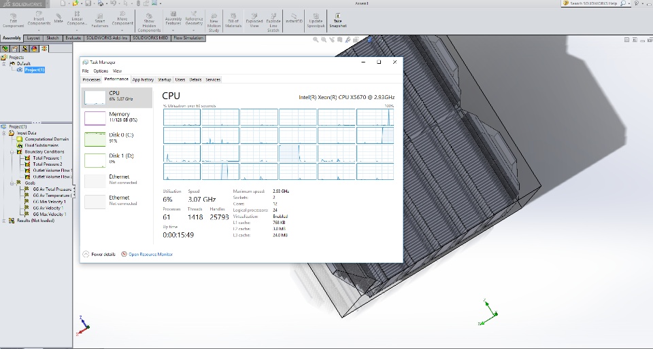Open dropdown under Reference Geometry
The height and width of the screenshot is (349, 653).
[194, 30]
